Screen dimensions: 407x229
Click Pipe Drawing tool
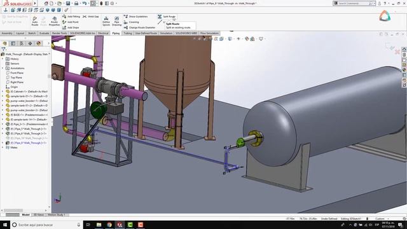coord(116,21)
